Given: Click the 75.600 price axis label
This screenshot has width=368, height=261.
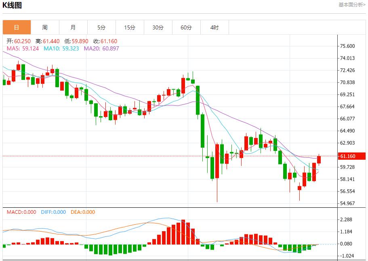Looking at the screenshot, I should coord(348,46).
